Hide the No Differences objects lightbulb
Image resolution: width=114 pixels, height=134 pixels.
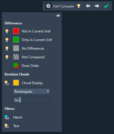click(7, 48)
